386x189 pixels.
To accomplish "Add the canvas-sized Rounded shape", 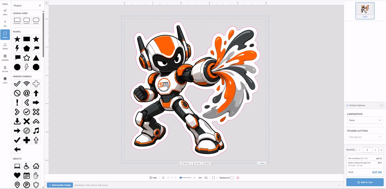I will pos(27,20).
